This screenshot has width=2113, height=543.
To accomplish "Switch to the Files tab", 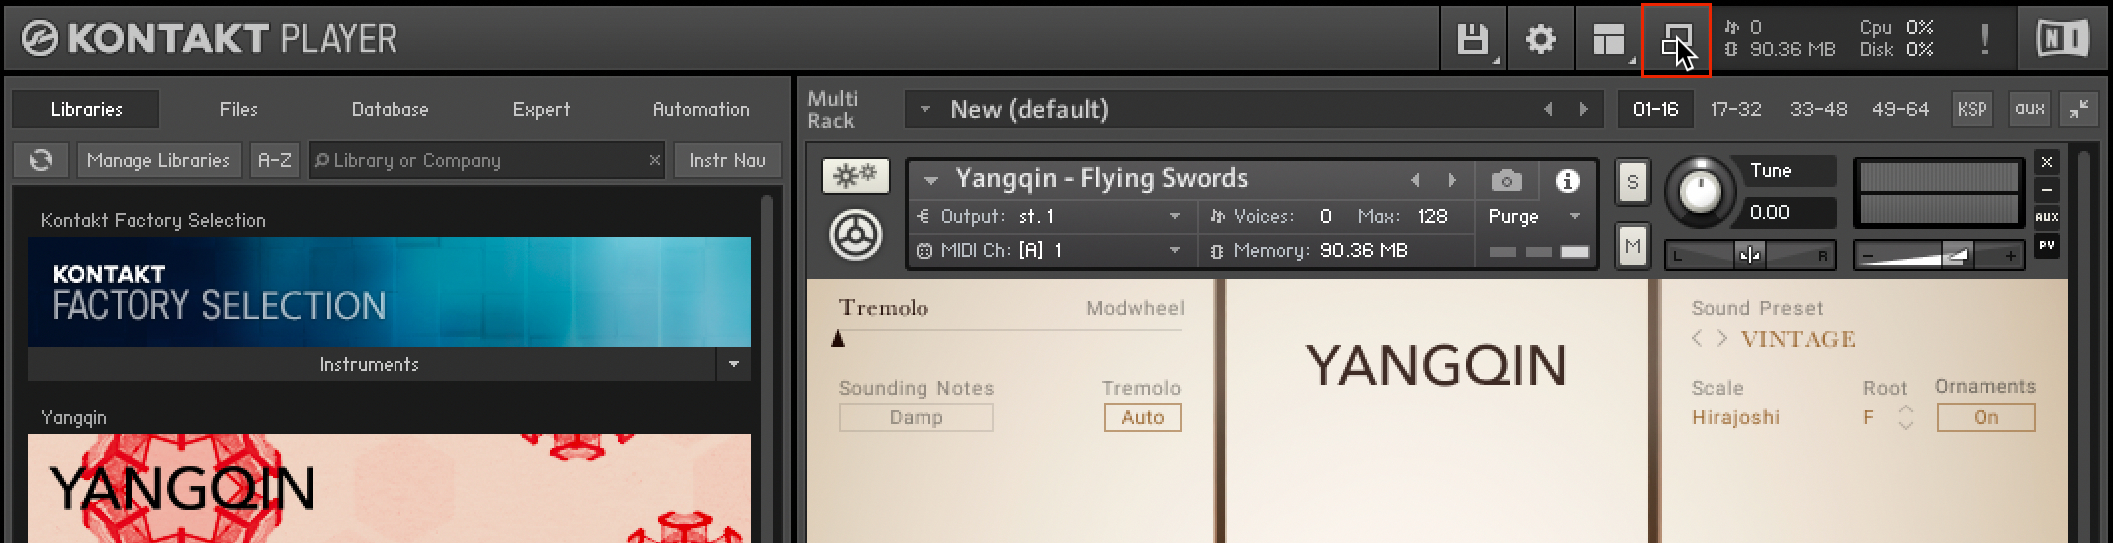I will pos(238,110).
